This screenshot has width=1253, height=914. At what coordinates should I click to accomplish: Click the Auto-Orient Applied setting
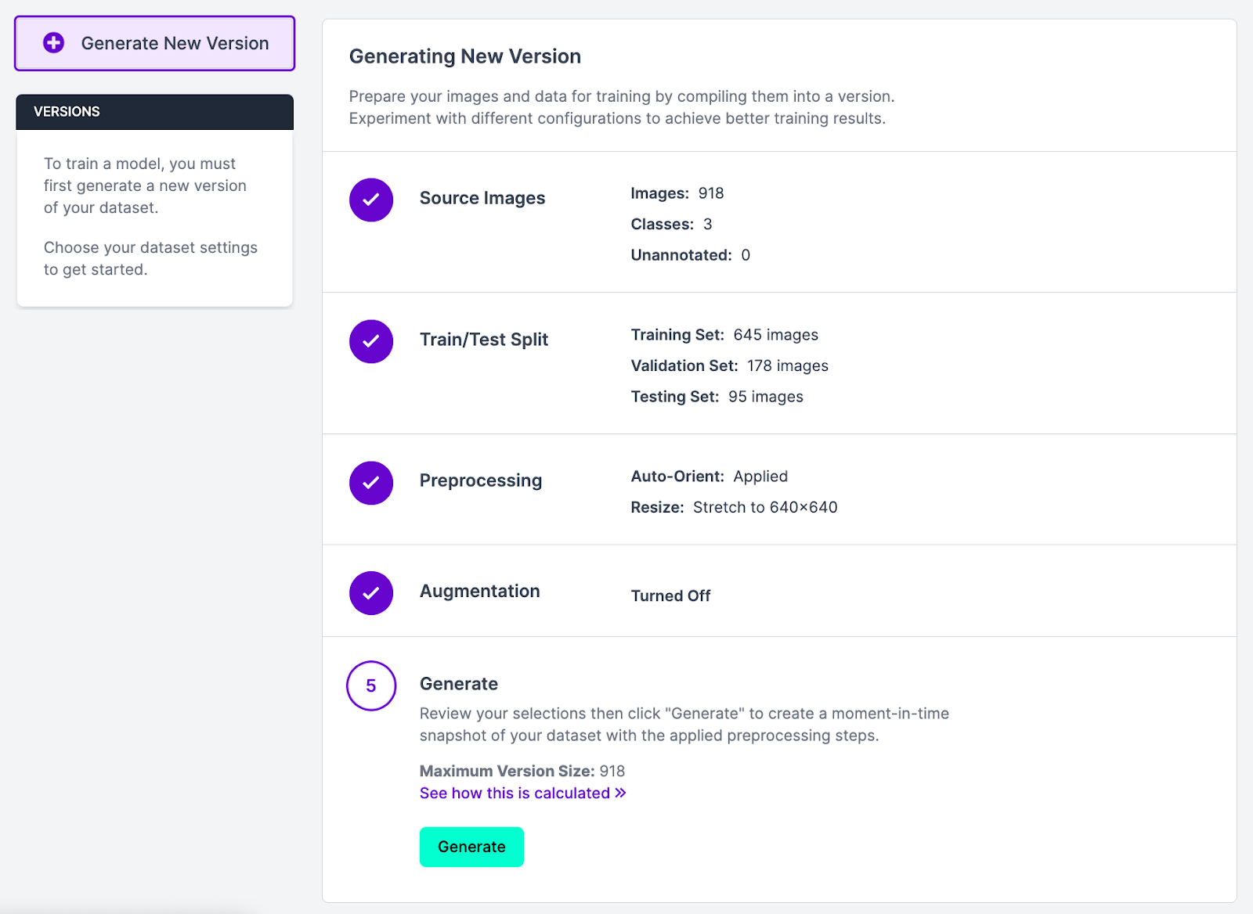pos(709,477)
